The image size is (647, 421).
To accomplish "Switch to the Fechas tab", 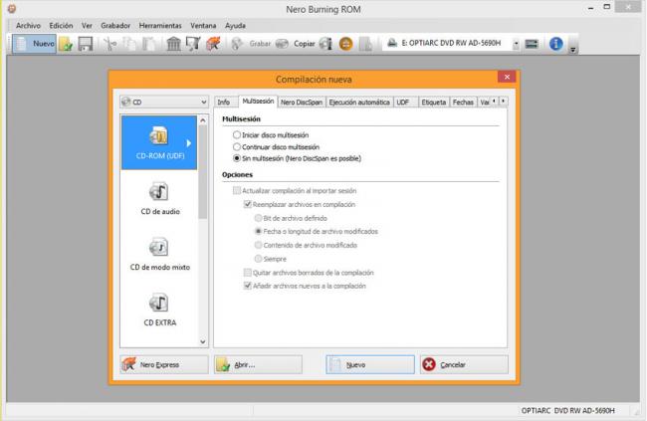I will [463, 102].
